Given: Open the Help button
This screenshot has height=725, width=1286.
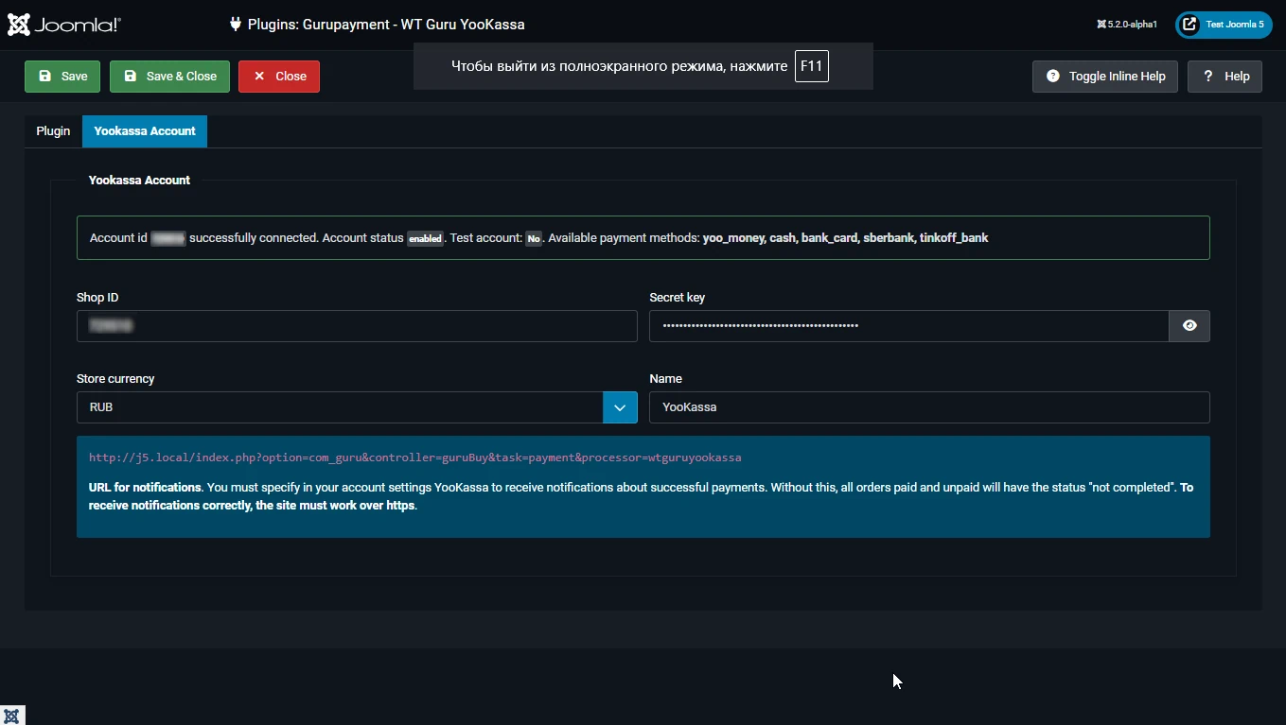Looking at the screenshot, I should coord(1224,77).
